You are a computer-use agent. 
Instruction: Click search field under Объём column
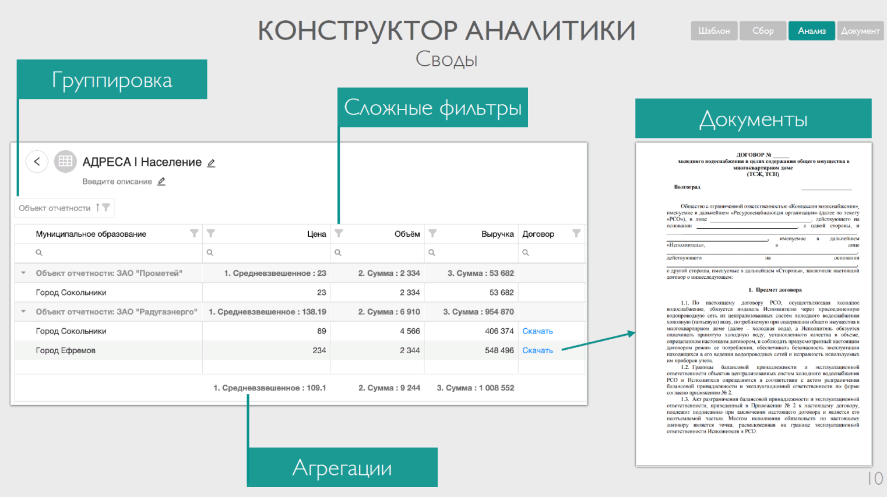pos(377,253)
